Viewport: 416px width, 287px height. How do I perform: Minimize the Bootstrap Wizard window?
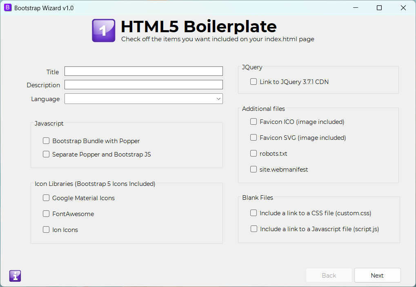point(355,8)
